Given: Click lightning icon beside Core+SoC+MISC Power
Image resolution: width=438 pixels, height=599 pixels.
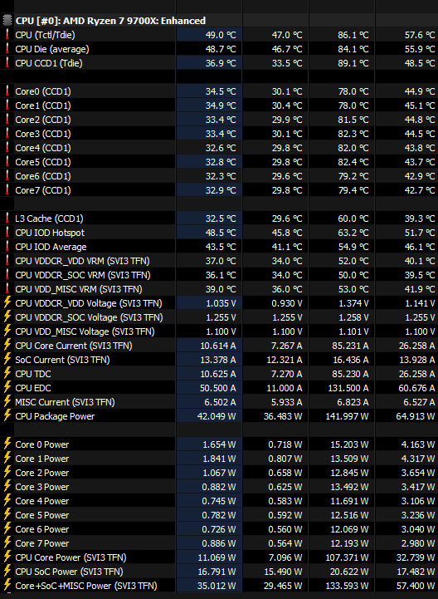Looking at the screenshot, I should tap(7, 586).
